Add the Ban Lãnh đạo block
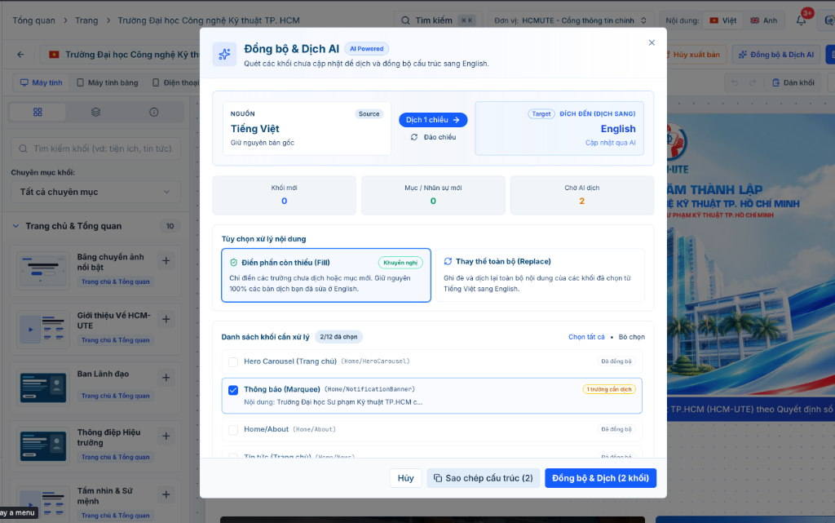 [166, 378]
